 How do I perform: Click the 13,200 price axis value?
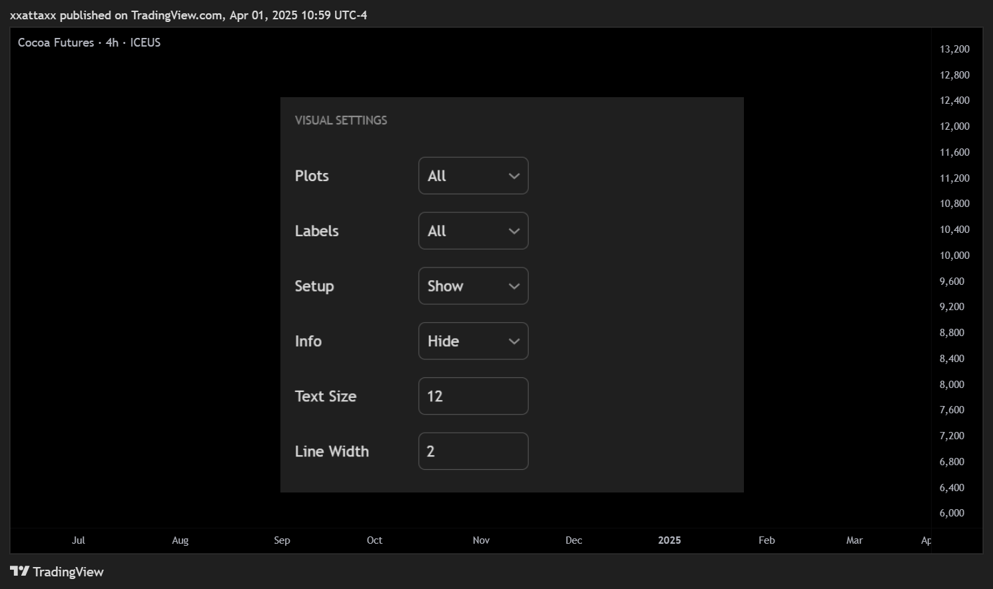point(954,49)
